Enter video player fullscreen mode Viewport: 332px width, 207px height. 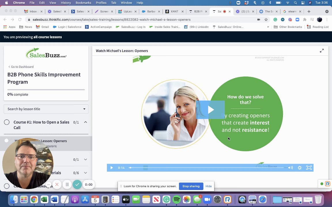tap(309, 168)
